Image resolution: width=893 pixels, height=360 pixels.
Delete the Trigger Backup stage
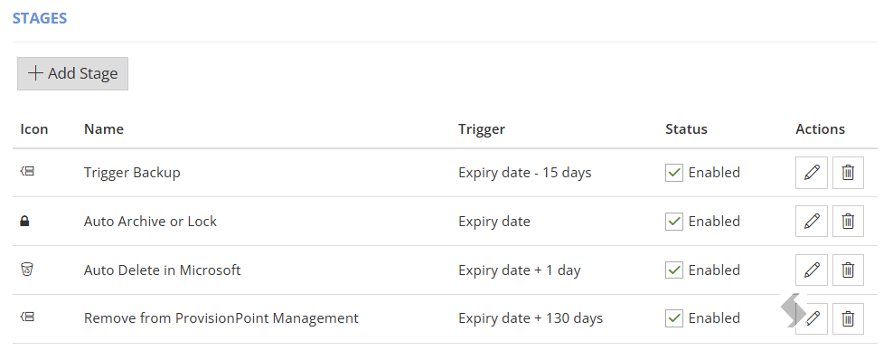click(x=848, y=173)
